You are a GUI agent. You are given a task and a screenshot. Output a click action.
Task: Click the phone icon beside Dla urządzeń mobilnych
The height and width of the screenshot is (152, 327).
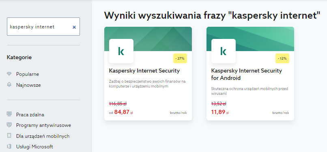(9, 136)
